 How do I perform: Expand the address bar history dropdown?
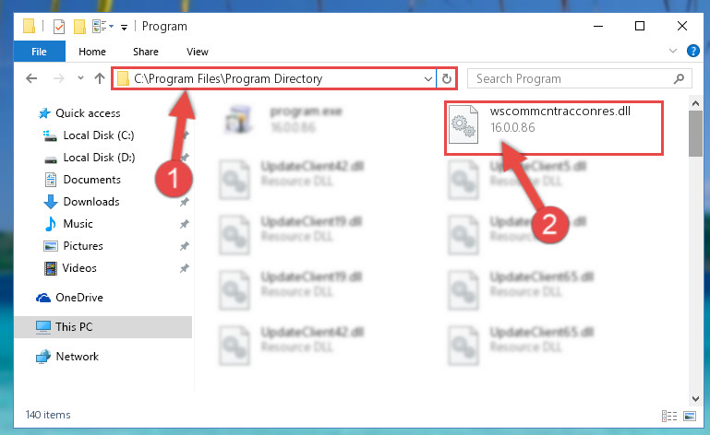[x=427, y=78]
